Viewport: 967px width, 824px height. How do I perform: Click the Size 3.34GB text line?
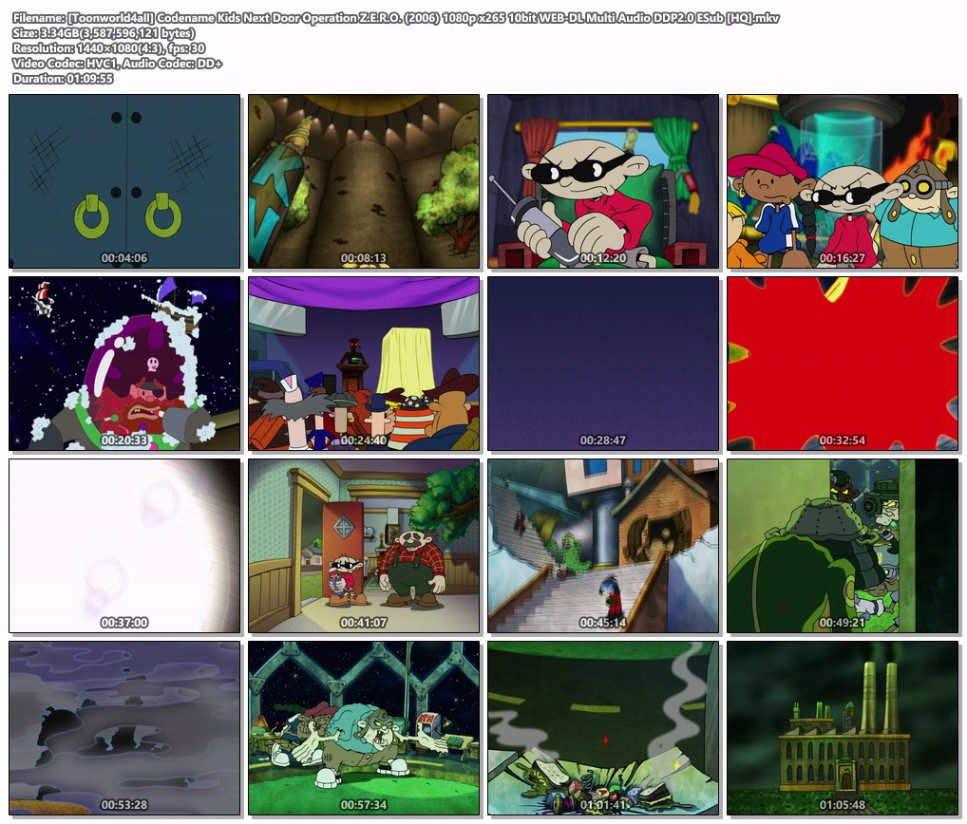104,33
